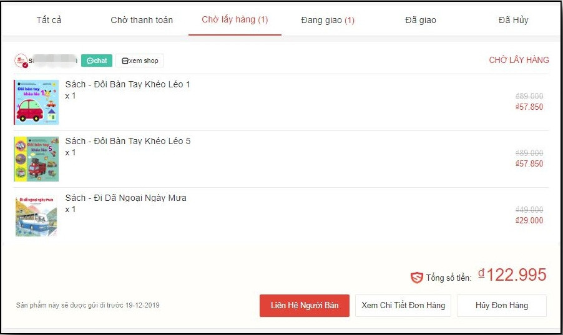Click title Sách - Đôi Bàn Tay Khéo Léo 1
Image resolution: width=563 pixels, height=335 pixels.
tap(127, 84)
